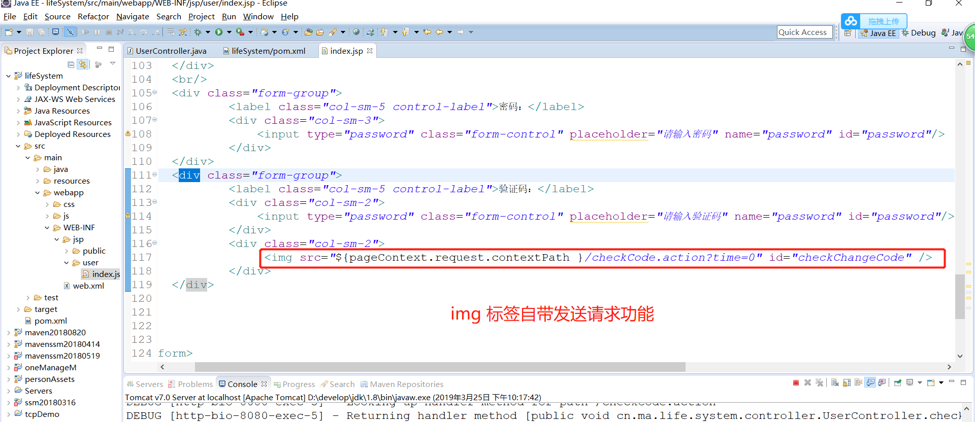The width and height of the screenshot is (975, 422).
Task: Select the oneManageM project
Action: (x=46, y=368)
